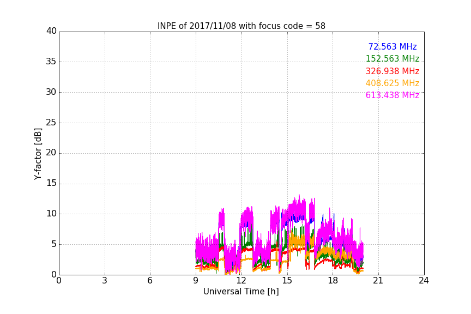Click the x-axis tick value 24
Viewport: 471px width, 314px height.
pos(424,281)
